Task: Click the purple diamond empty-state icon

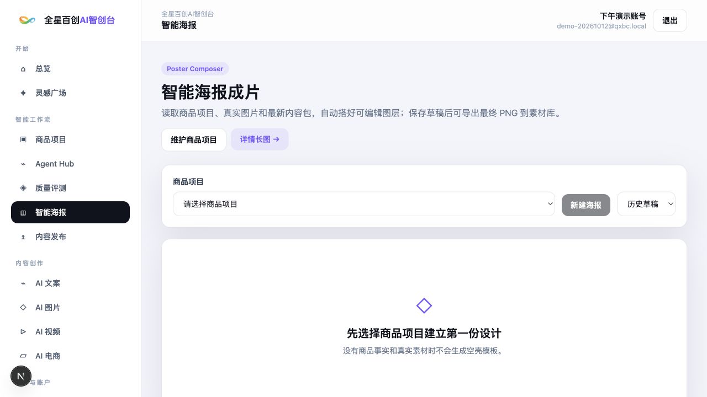Action: (424, 305)
